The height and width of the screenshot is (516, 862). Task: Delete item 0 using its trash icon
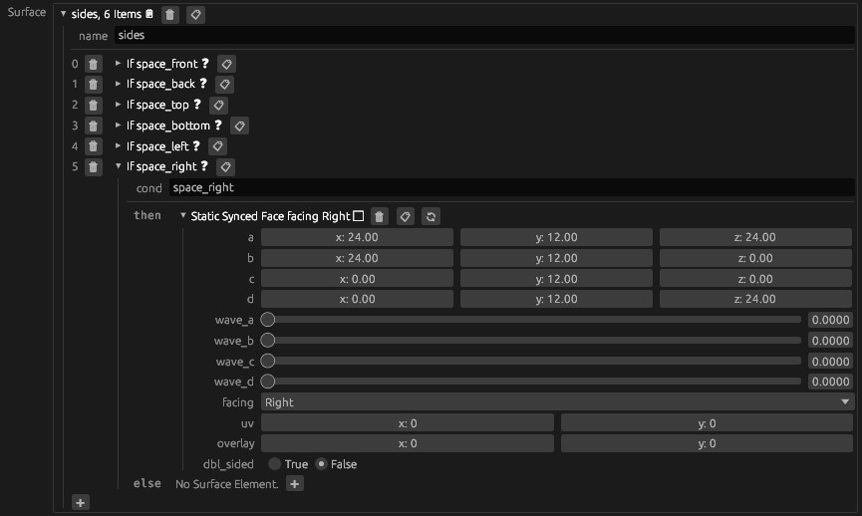pyautogui.click(x=93, y=64)
